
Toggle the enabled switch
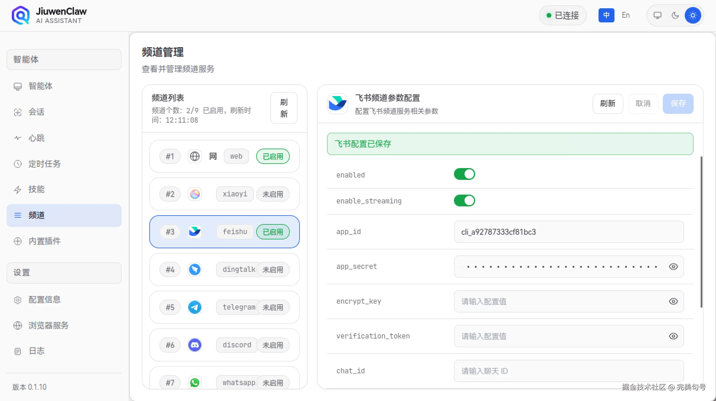464,174
